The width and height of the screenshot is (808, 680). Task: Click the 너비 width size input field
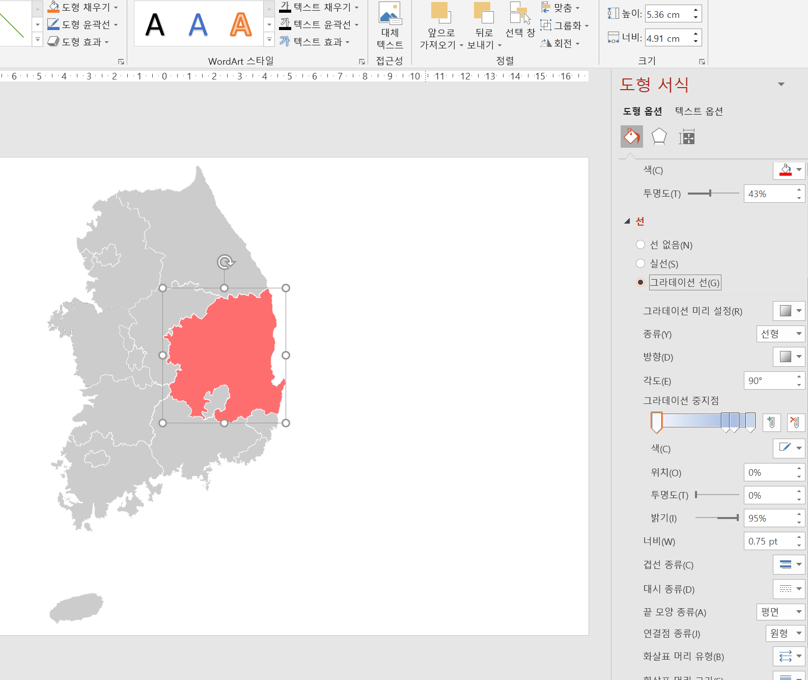point(667,38)
